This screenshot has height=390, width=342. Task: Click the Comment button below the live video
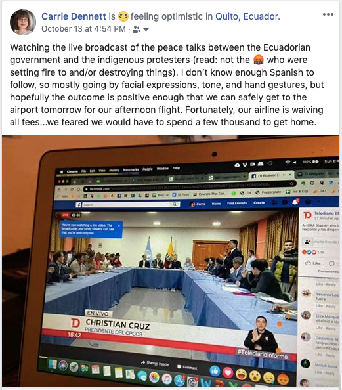click(187, 367)
